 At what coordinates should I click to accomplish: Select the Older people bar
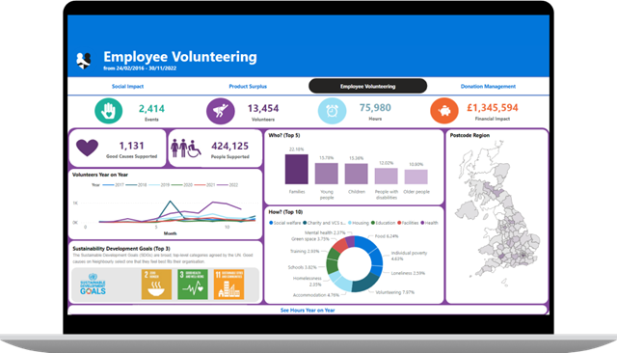point(416,177)
